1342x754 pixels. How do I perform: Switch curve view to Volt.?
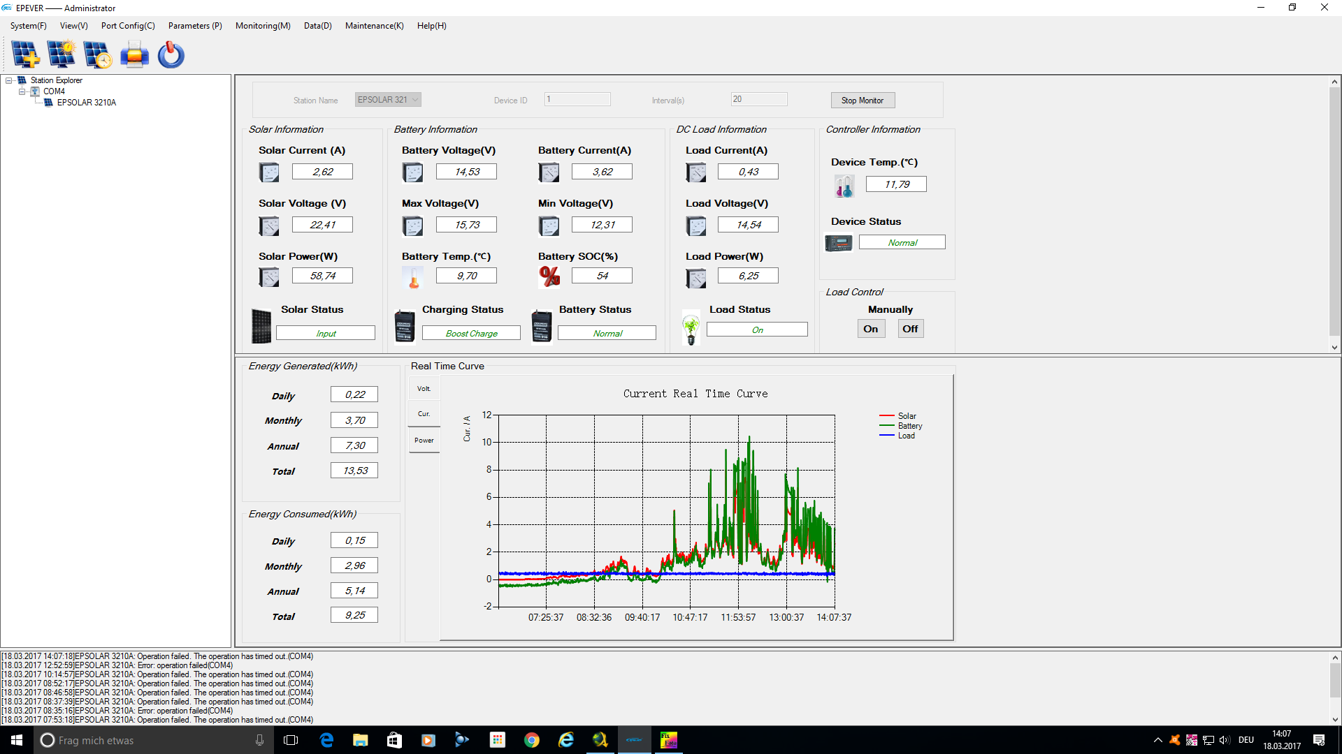424,389
